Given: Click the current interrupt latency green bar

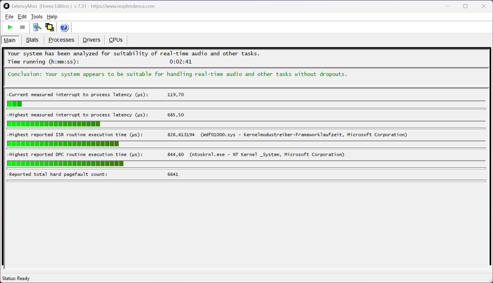Looking at the screenshot, I should 15,104.
